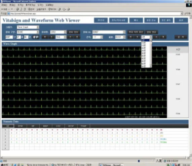Click the Windows Start button
This screenshot has width=192, height=166.
pos(4,165)
